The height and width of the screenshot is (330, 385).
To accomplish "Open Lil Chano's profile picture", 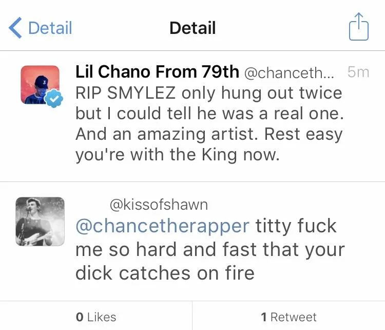I will [x=40, y=85].
